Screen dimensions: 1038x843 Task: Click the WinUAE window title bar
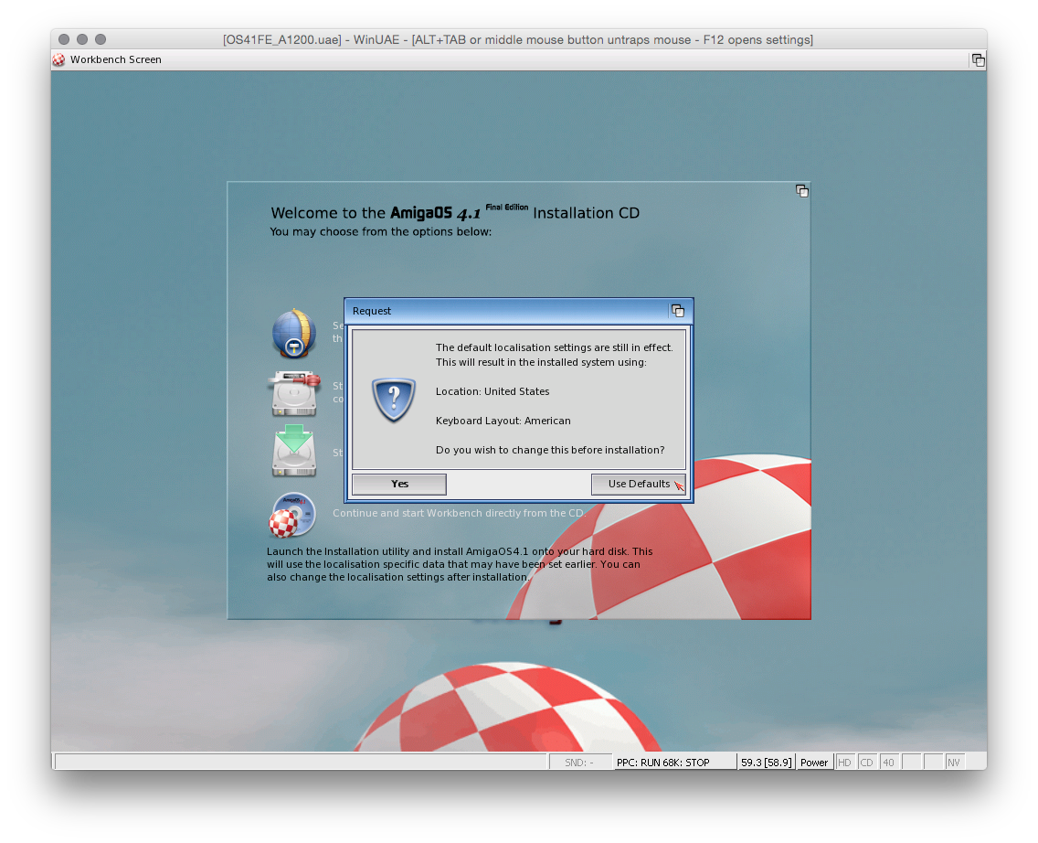[x=518, y=39]
